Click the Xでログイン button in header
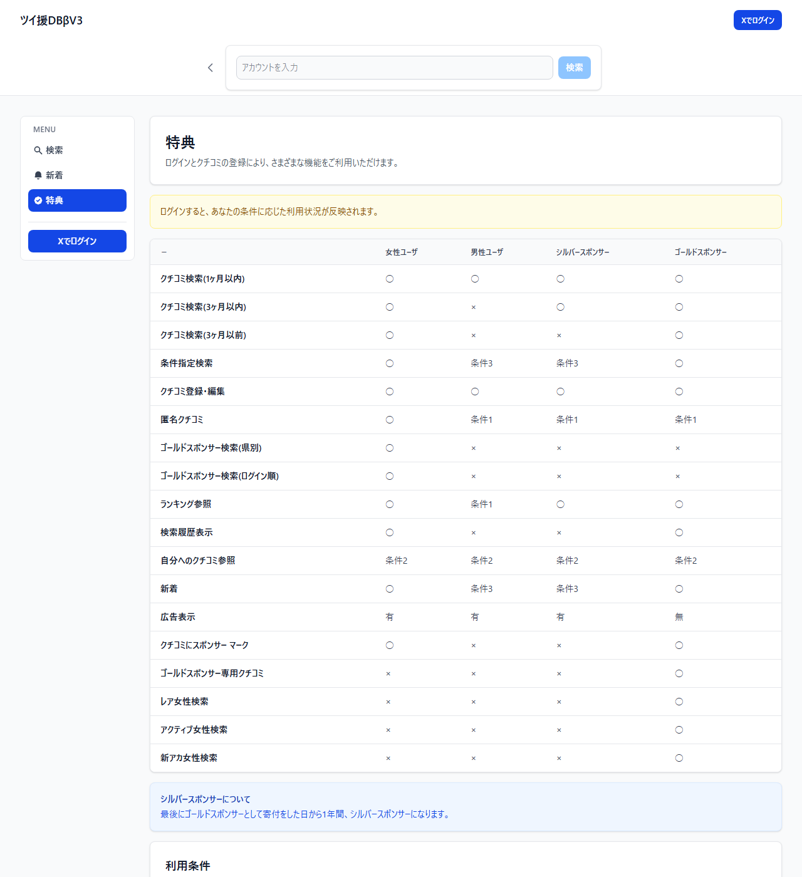 click(x=758, y=20)
